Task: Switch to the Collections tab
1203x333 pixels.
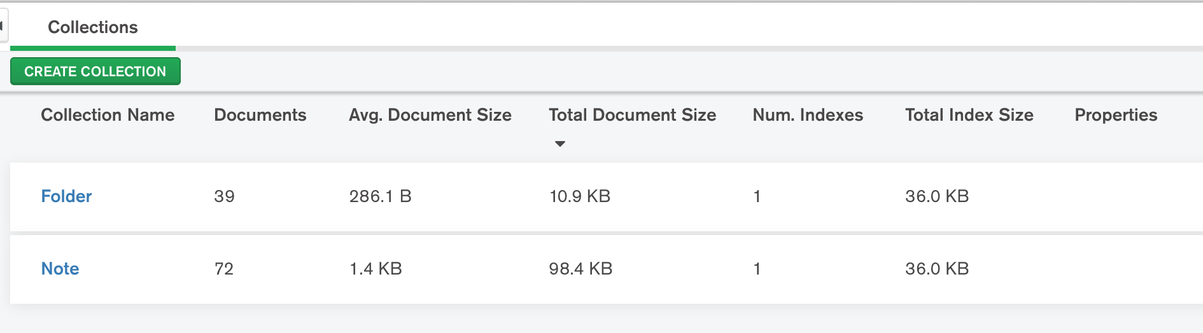Action: (x=93, y=27)
